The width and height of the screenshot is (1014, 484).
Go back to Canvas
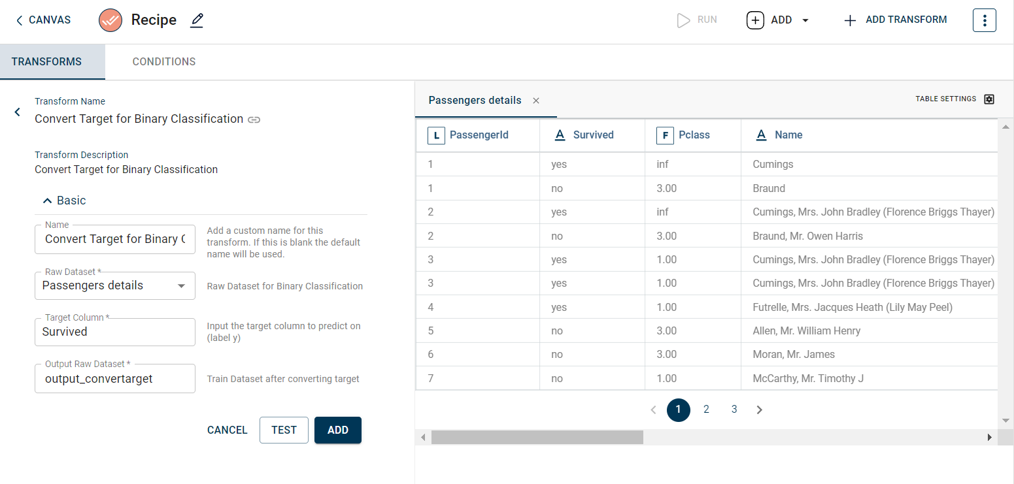coord(43,20)
